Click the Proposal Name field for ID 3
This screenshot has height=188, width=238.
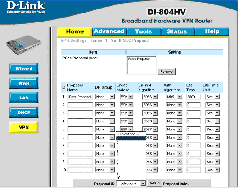(80, 113)
